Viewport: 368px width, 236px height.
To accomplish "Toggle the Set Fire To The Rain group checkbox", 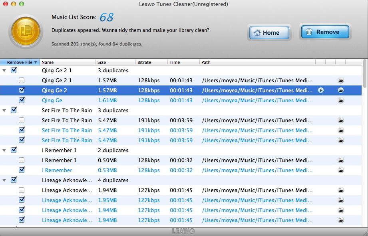I will [14, 110].
